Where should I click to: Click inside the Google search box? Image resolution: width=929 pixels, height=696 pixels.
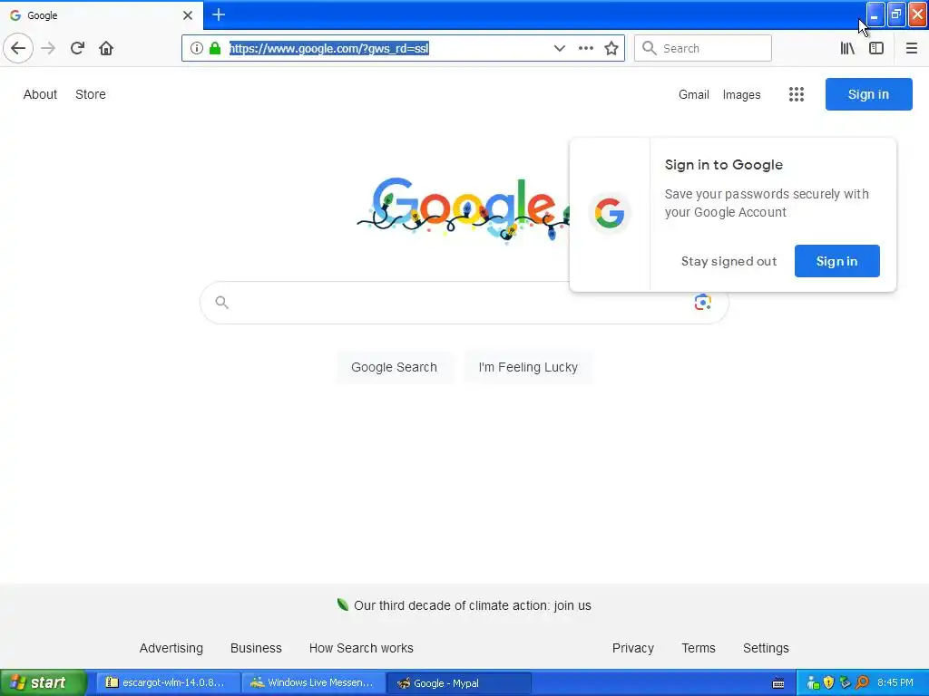point(464,303)
